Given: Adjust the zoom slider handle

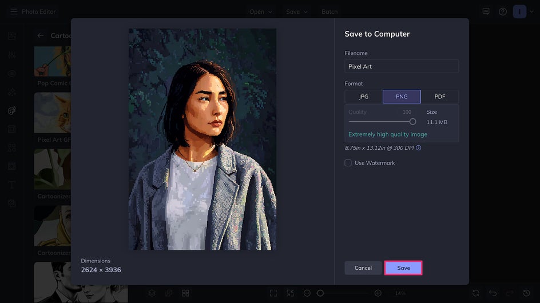Looking at the screenshot, I should point(320,293).
